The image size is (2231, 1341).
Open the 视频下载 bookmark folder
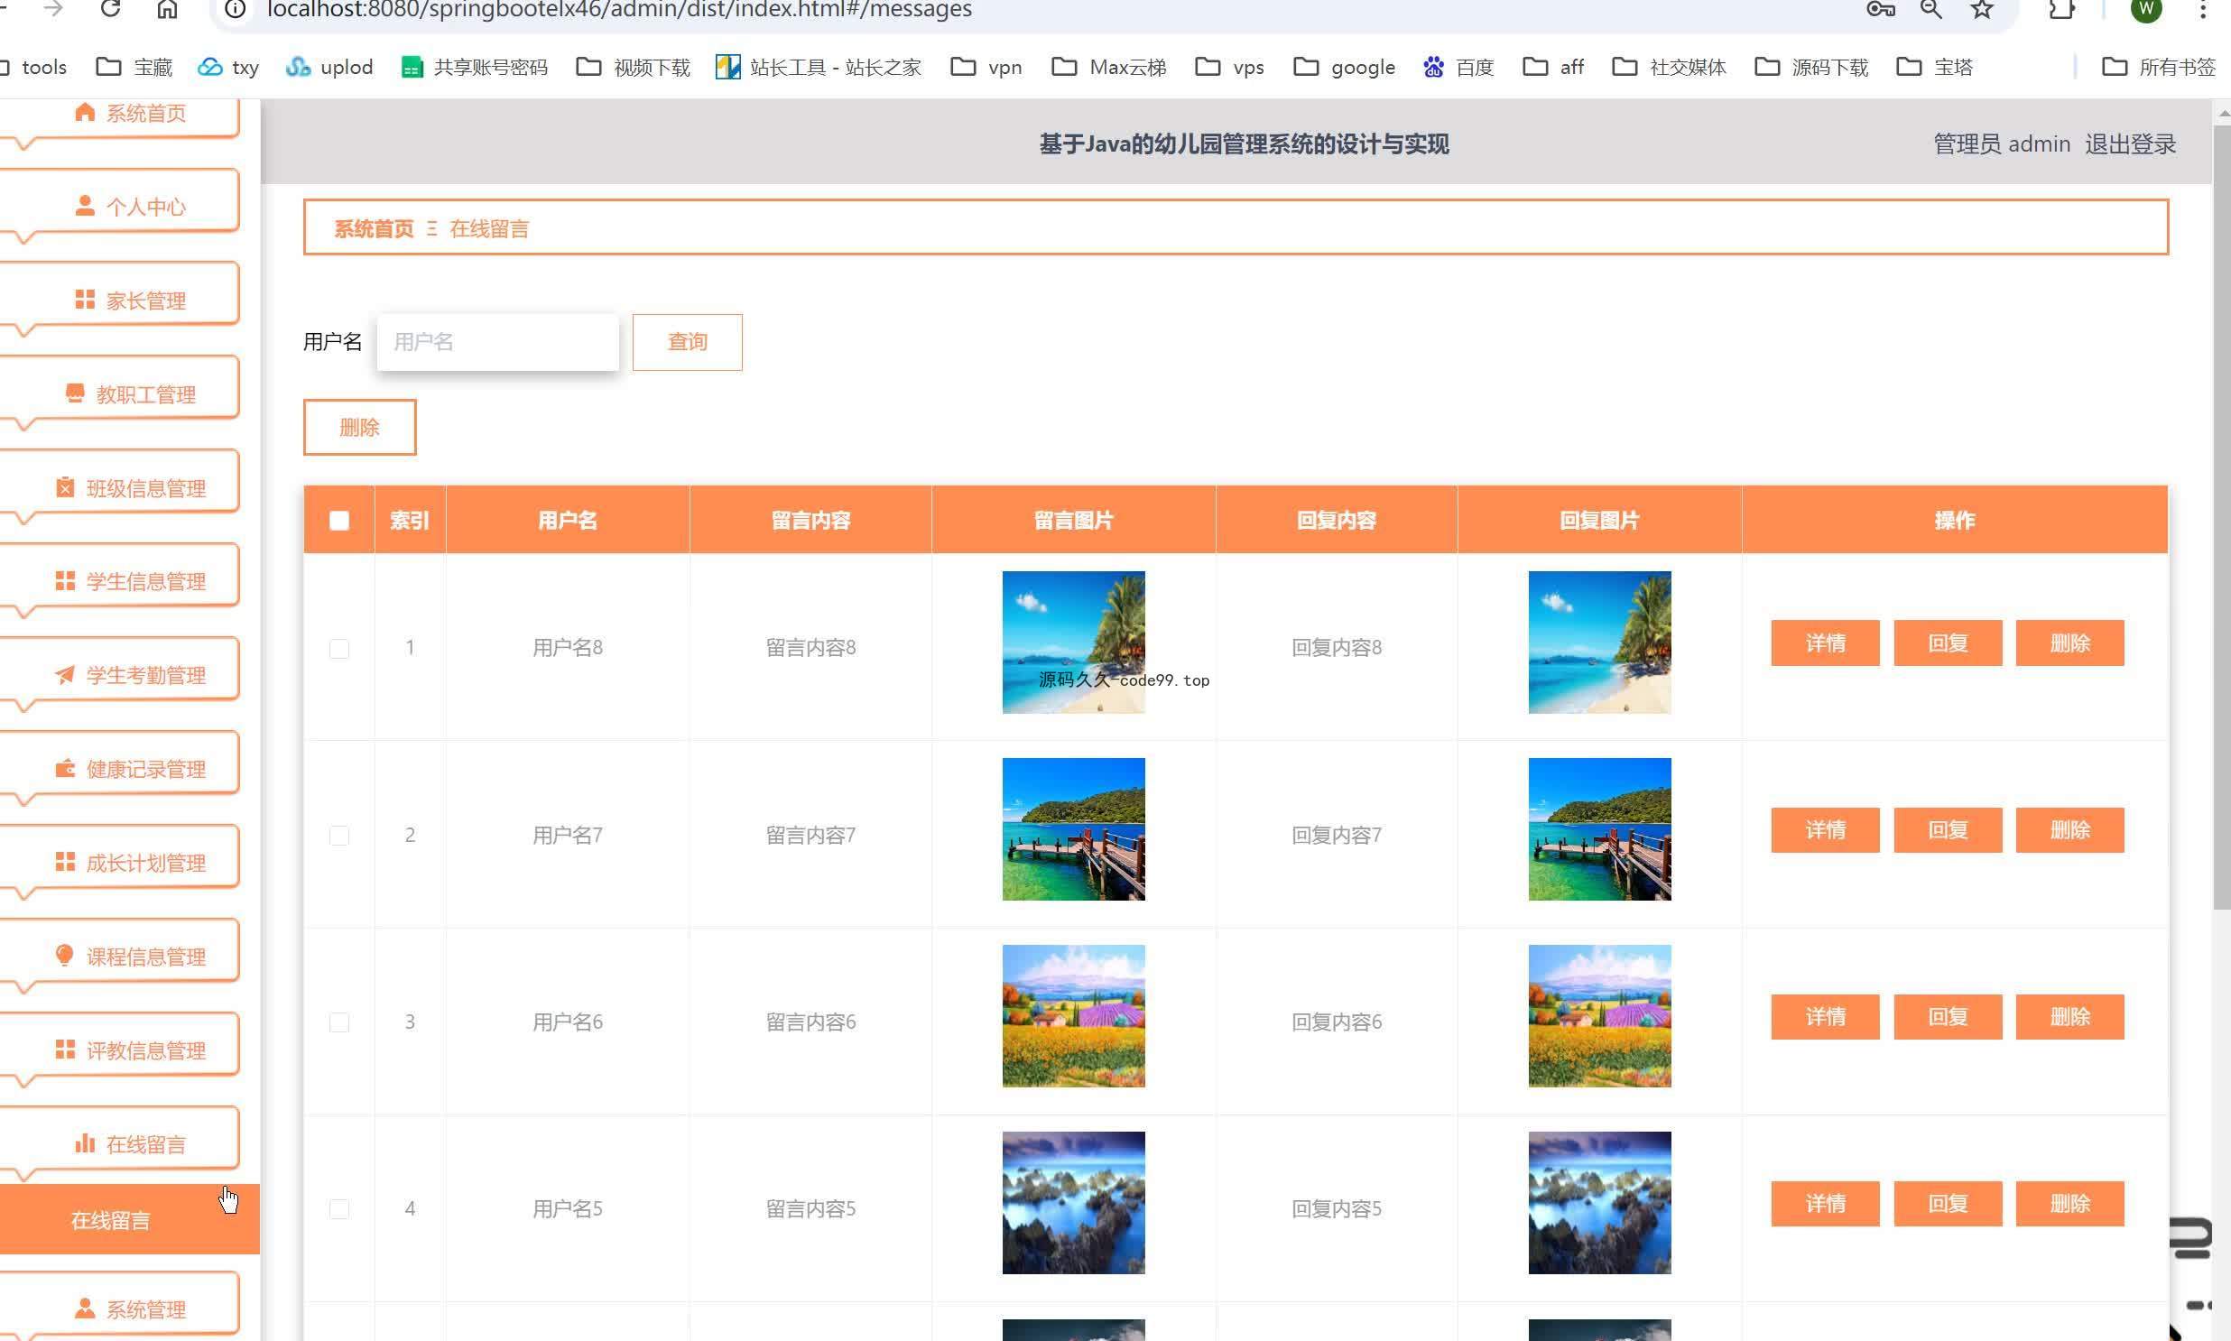tap(634, 67)
